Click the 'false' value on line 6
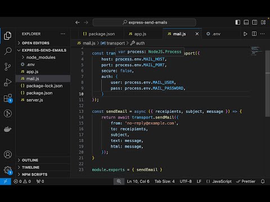270x202 pixels. [126, 71]
